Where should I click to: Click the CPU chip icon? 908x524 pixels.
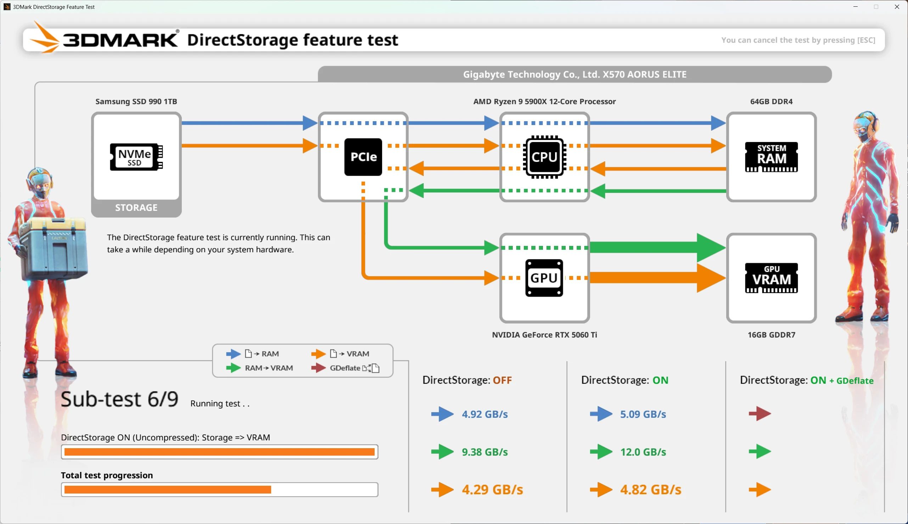coord(544,157)
